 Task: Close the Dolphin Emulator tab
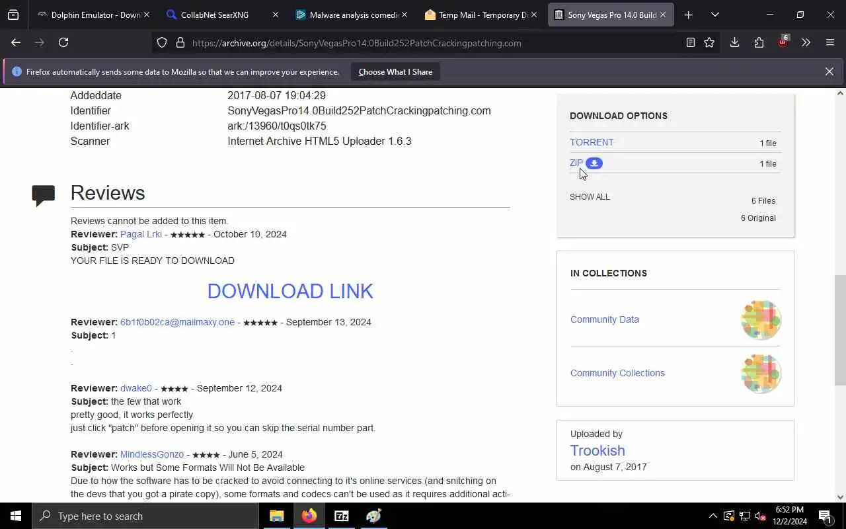click(147, 15)
